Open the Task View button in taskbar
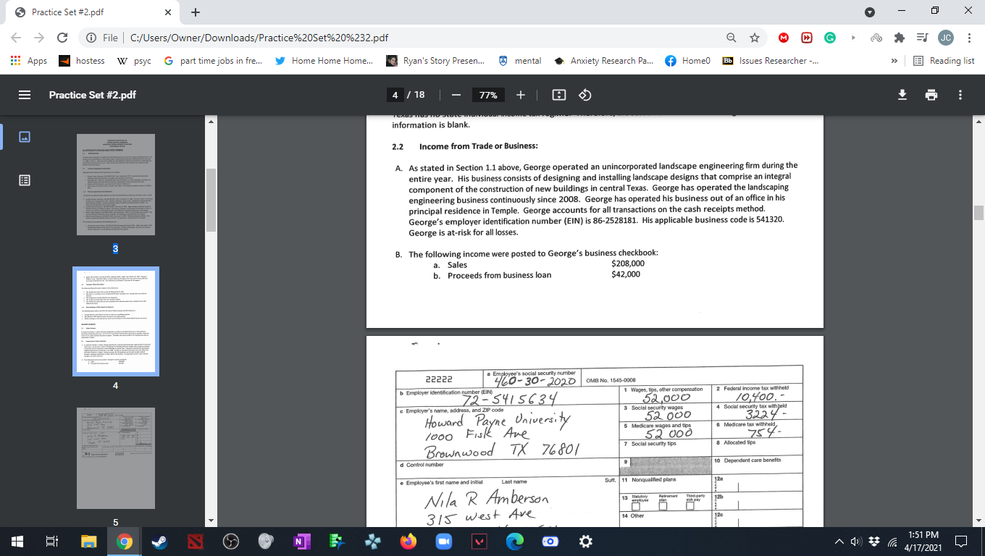The image size is (985, 556). tap(52, 541)
